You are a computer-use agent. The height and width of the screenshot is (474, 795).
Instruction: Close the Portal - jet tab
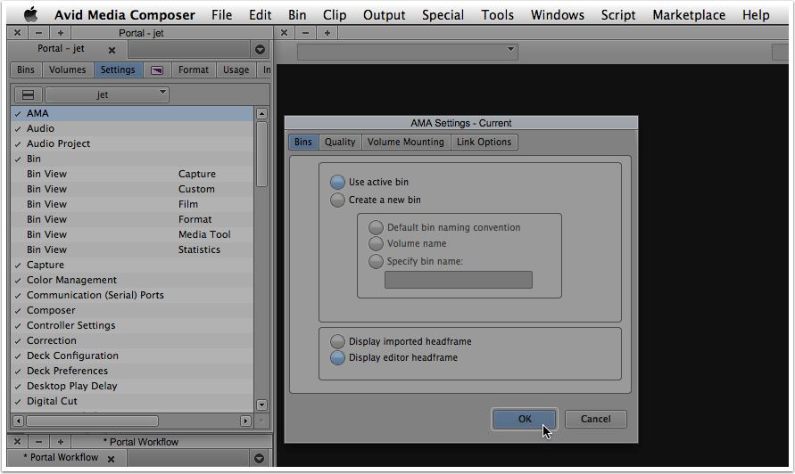click(x=112, y=50)
